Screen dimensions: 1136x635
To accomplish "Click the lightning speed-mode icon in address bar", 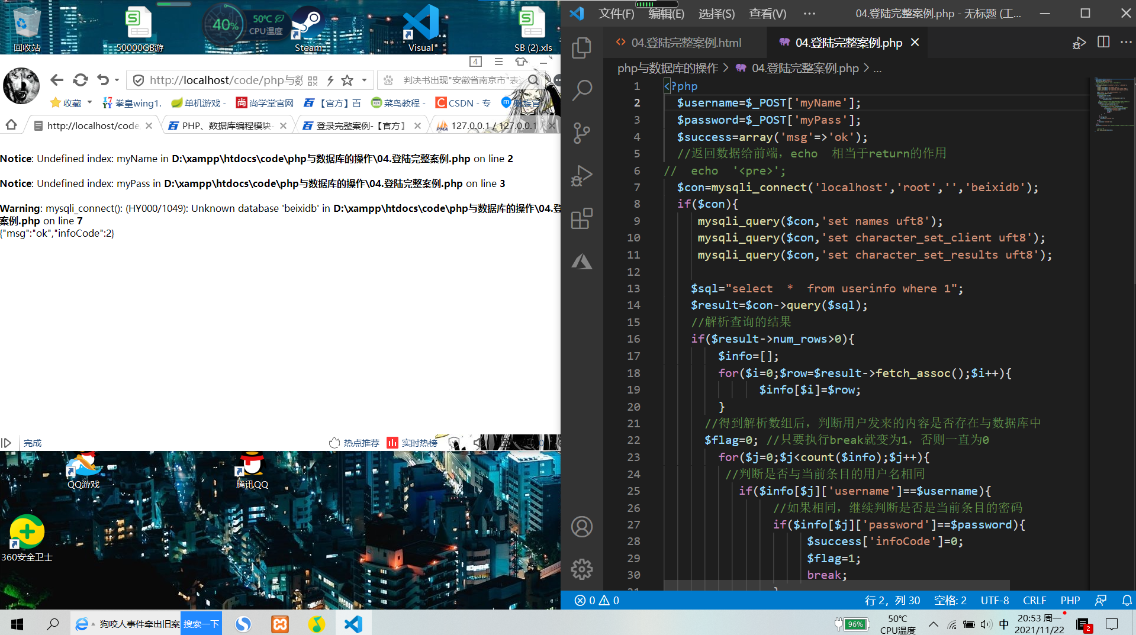I will click(330, 80).
